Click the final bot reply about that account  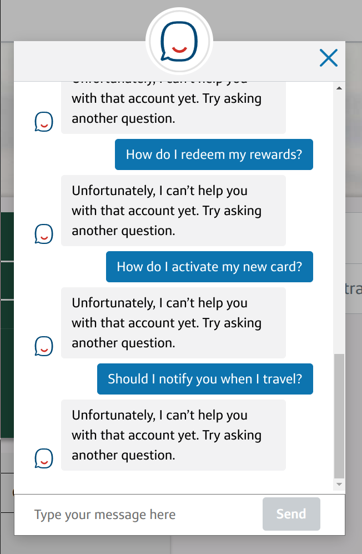(x=173, y=435)
